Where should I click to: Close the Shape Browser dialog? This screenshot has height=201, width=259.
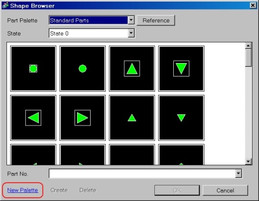pos(253,5)
